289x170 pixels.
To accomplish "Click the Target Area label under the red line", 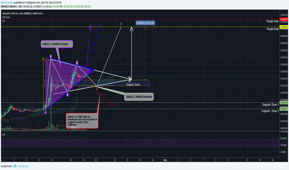I will [x=273, y=21].
